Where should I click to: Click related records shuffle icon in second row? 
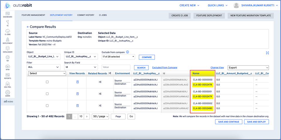[100, 94]
